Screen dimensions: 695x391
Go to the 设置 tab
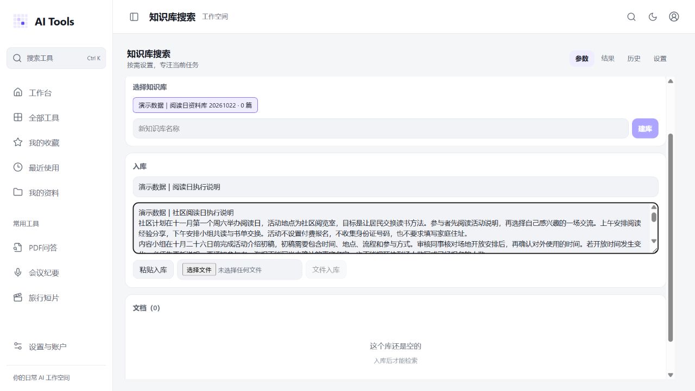coord(660,59)
